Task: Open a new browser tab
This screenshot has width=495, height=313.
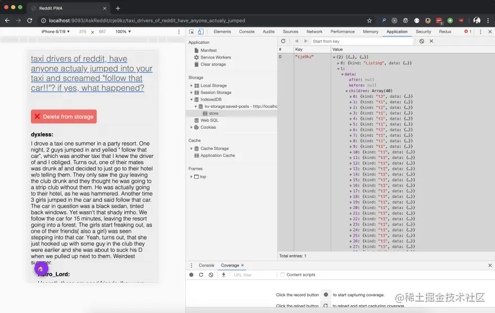Action: point(118,8)
